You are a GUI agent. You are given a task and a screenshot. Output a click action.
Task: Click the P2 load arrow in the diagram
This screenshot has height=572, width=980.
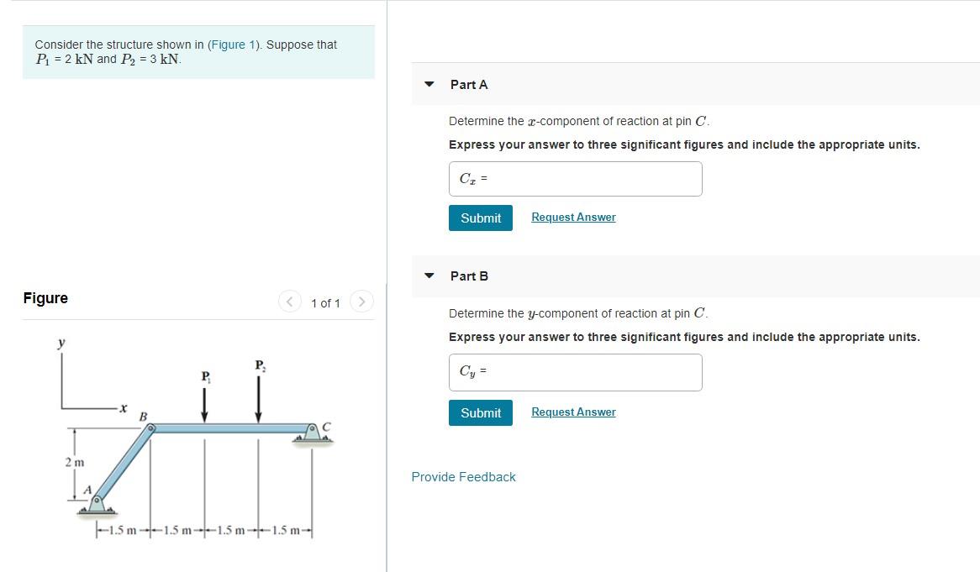click(258, 391)
